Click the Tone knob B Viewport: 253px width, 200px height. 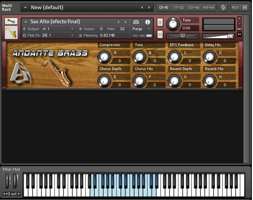139,57
